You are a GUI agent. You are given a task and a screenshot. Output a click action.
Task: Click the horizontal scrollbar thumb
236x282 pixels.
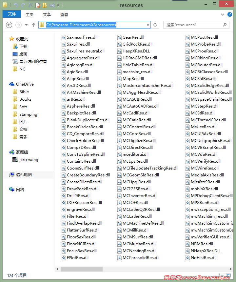pos(82,269)
